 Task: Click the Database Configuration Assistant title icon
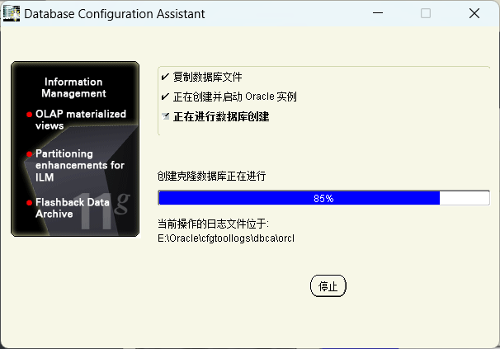point(12,14)
